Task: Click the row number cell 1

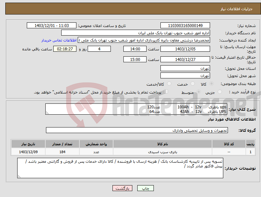Action: coord(250,152)
